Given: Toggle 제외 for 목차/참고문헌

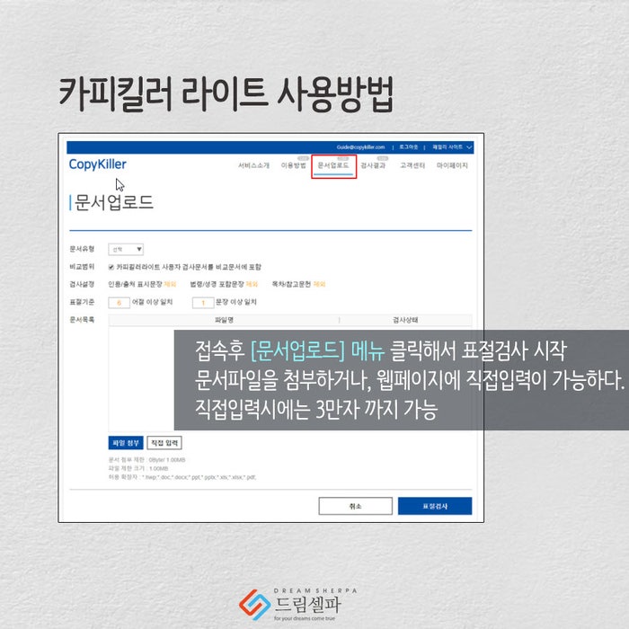Looking at the screenshot, I should [x=319, y=285].
